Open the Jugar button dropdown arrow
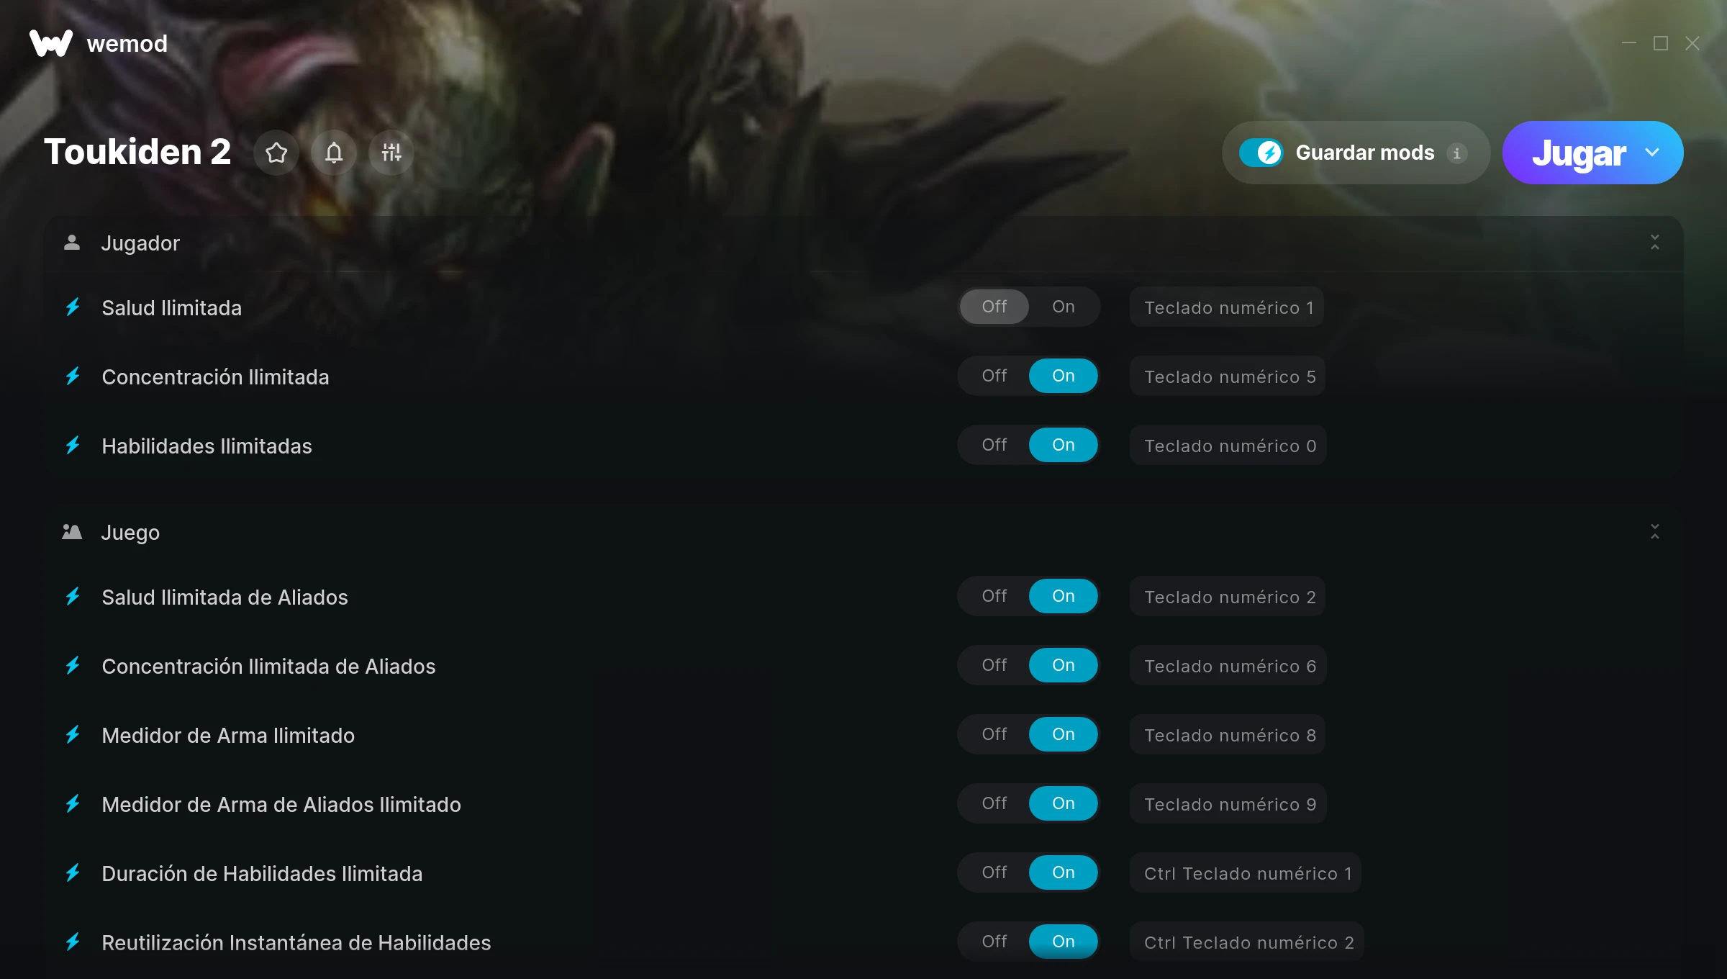Screen dimensions: 1727x979 (1652, 153)
